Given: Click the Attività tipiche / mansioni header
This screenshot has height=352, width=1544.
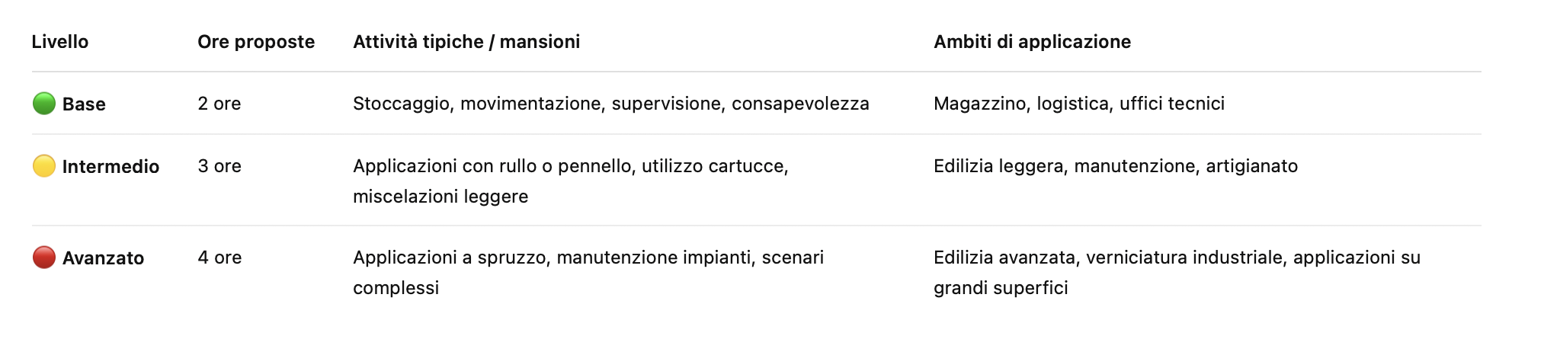Looking at the screenshot, I should click(466, 42).
